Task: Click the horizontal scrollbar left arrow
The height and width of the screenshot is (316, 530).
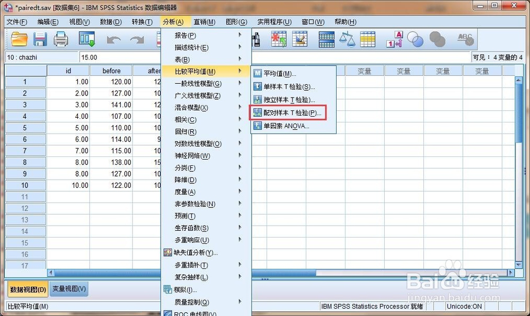Action: pos(51,273)
